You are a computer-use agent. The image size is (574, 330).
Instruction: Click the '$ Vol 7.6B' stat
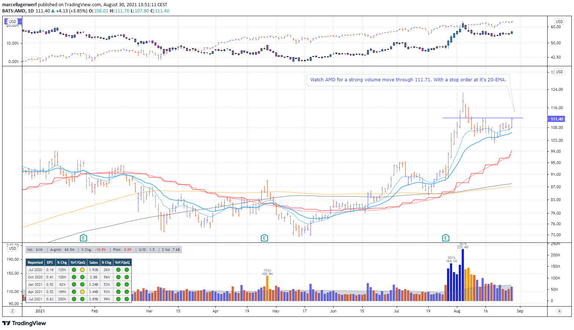[x=171, y=250]
